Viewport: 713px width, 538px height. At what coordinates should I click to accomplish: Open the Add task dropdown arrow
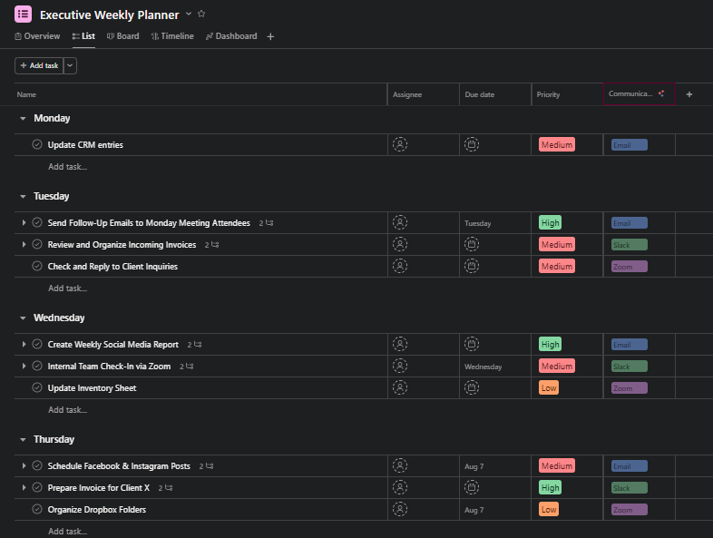[71, 65]
